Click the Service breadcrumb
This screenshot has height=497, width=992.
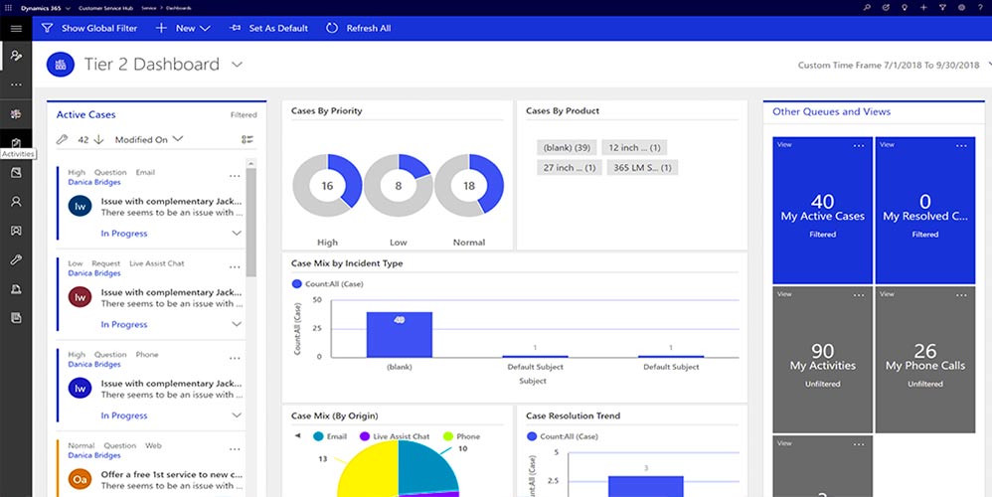149,8
